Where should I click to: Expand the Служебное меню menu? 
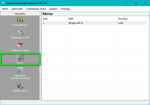pos(36,9)
